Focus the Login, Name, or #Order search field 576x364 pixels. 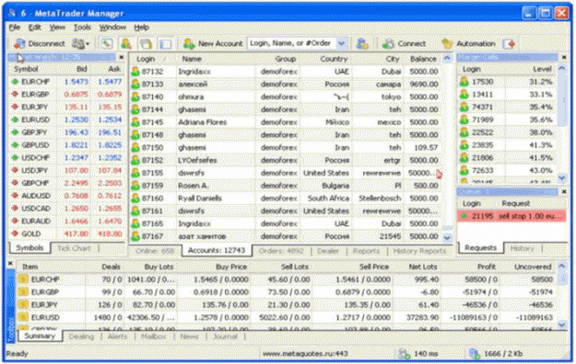pyautogui.click(x=292, y=43)
